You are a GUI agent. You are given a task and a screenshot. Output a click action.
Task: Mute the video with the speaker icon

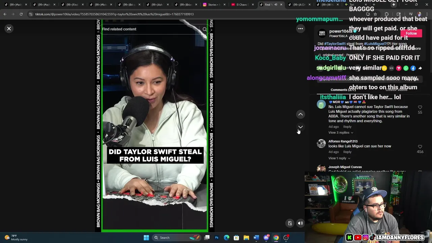pos(300,223)
